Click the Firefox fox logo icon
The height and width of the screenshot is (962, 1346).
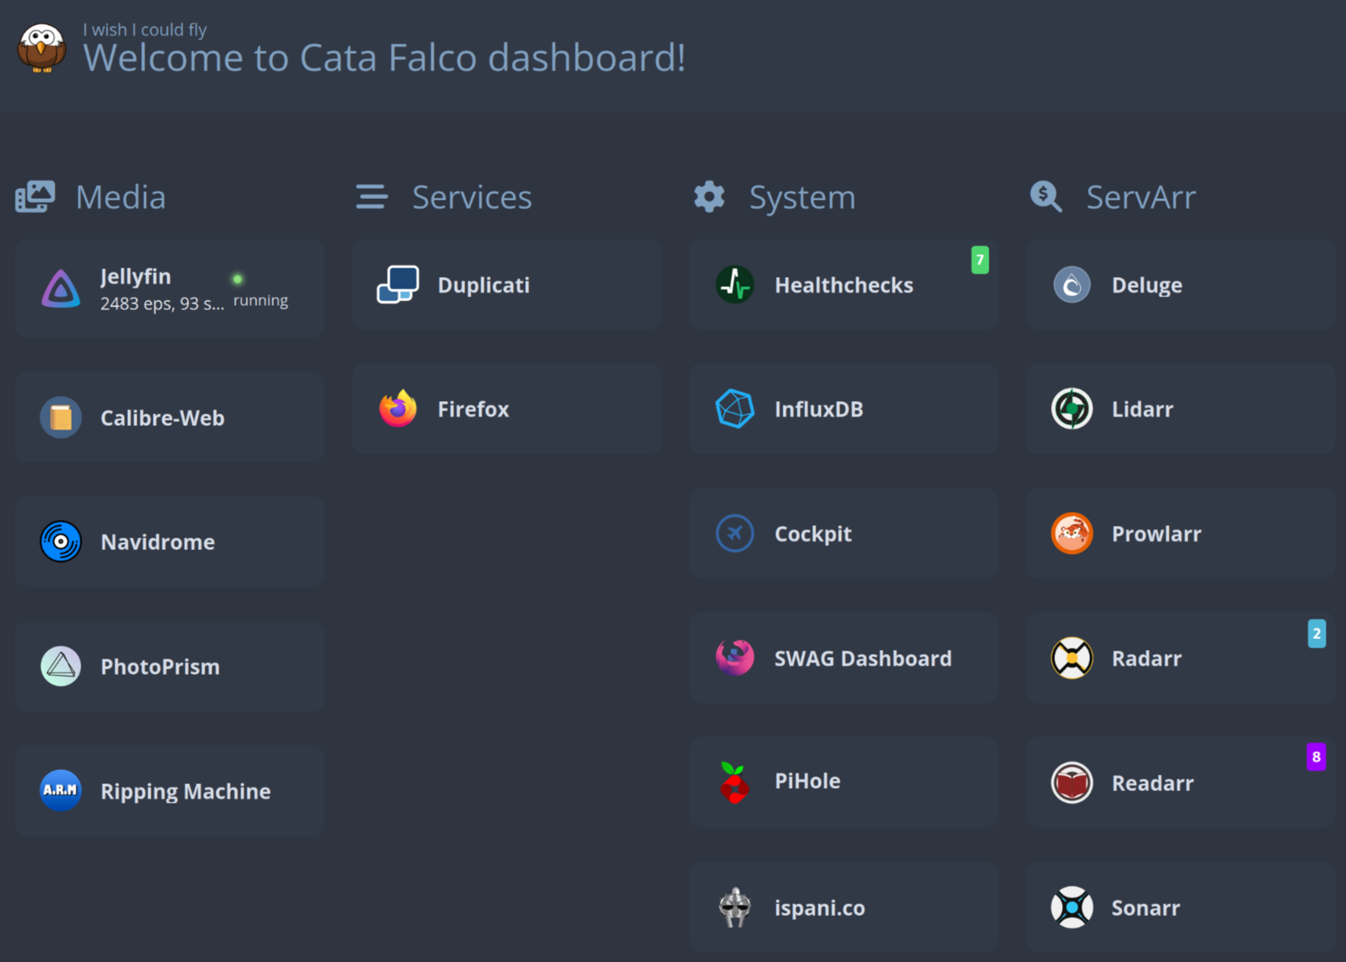click(398, 409)
